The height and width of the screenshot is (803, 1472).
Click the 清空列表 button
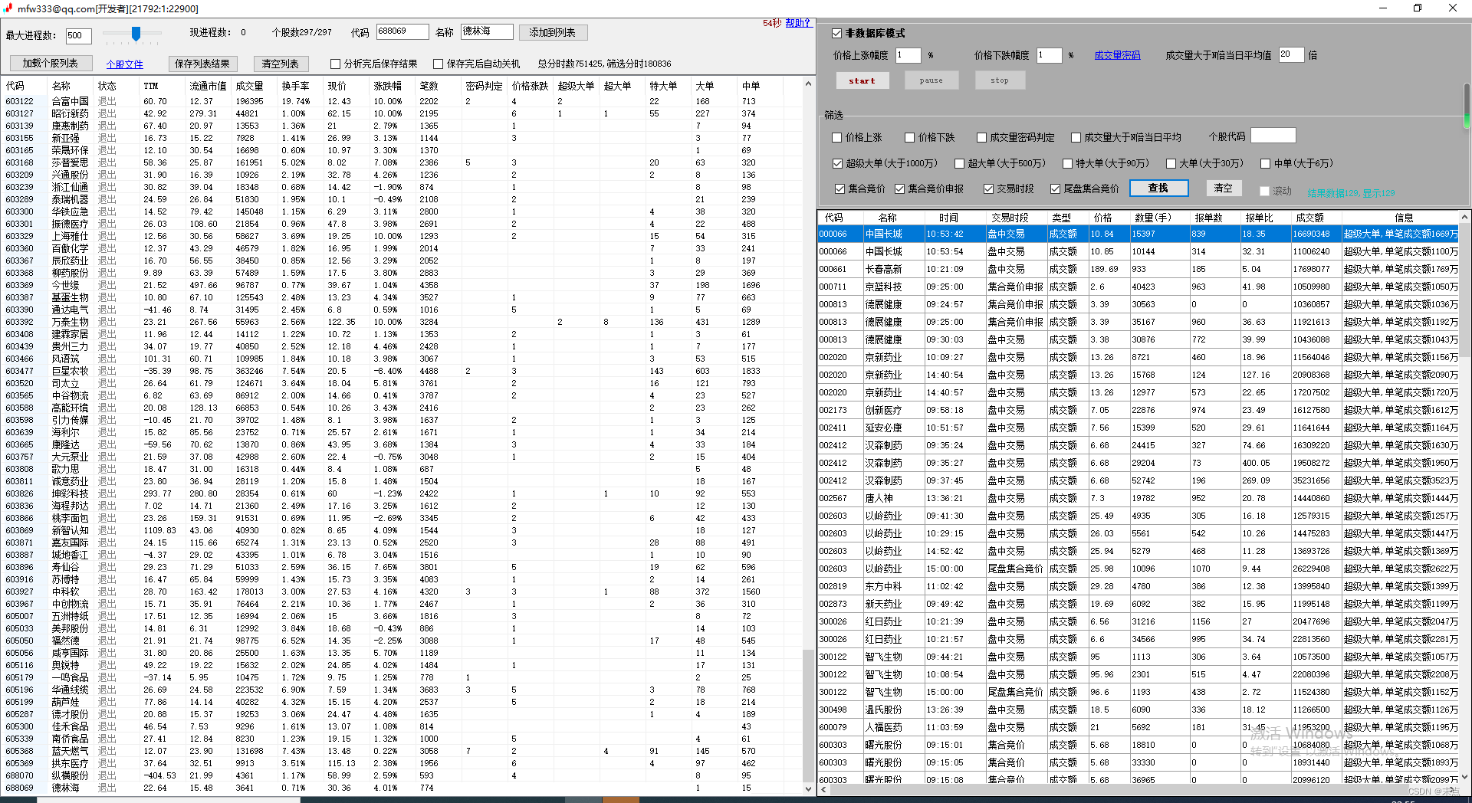click(x=280, y=64)
